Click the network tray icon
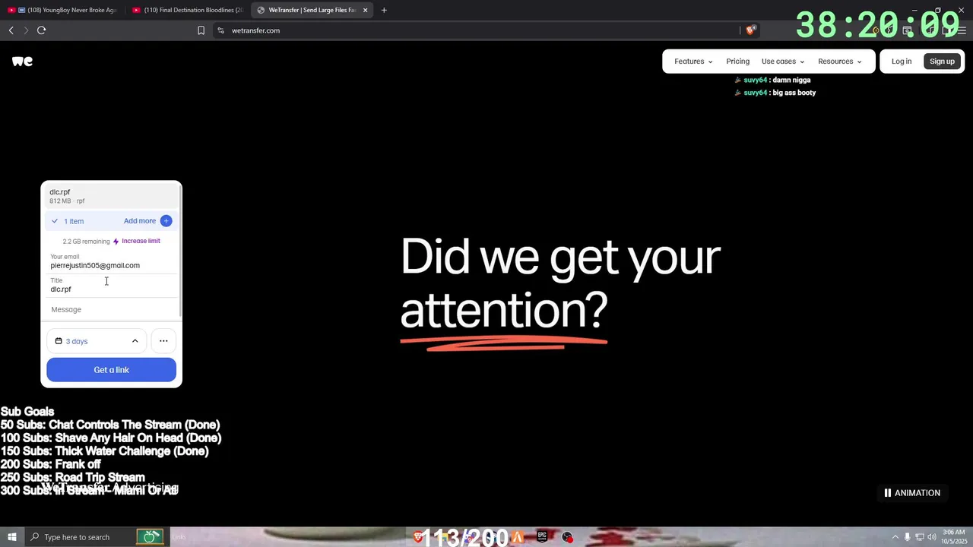Image resolution: width=973 pixels, height=547 pixels. pyautogui.click(x=919, y=537)
